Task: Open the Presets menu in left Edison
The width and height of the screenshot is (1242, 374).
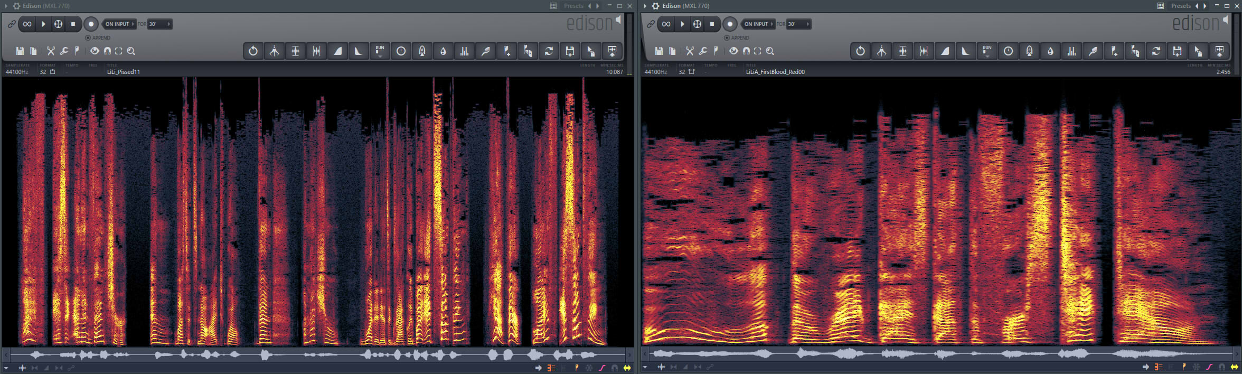Action: point(573,6)
